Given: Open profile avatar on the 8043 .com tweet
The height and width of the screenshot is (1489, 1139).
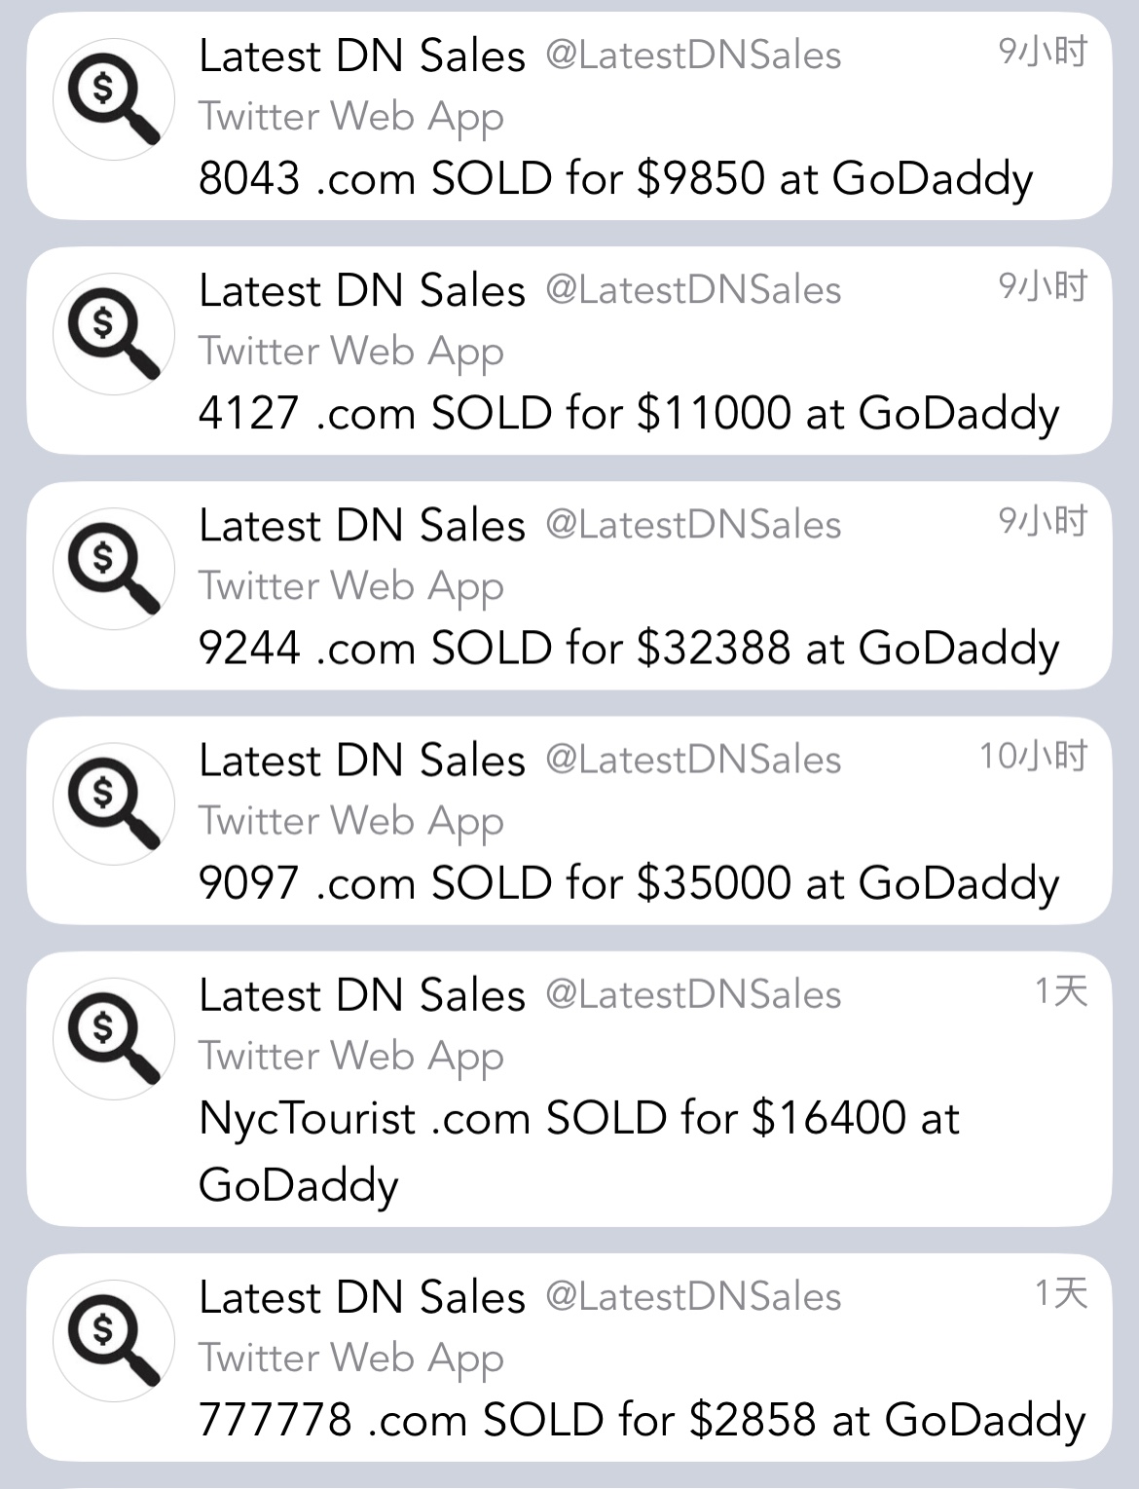Looking at the screenshot, I should 113,99.
